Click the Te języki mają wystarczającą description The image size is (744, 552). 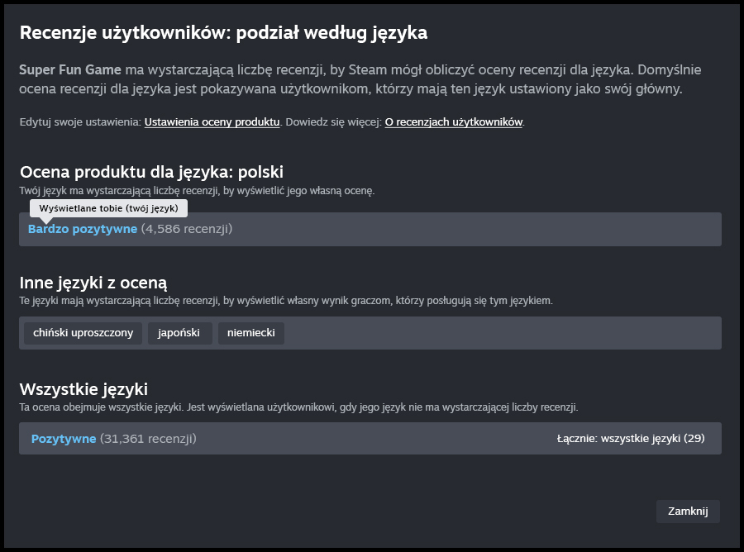pyautogui.click(x=285, y=301)
